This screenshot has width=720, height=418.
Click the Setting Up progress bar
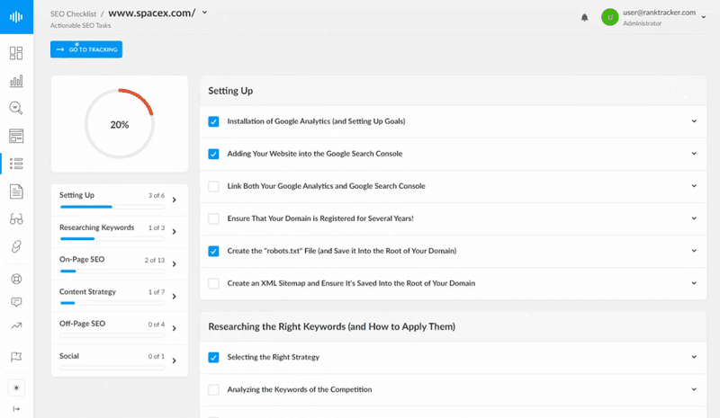[112, 207]
